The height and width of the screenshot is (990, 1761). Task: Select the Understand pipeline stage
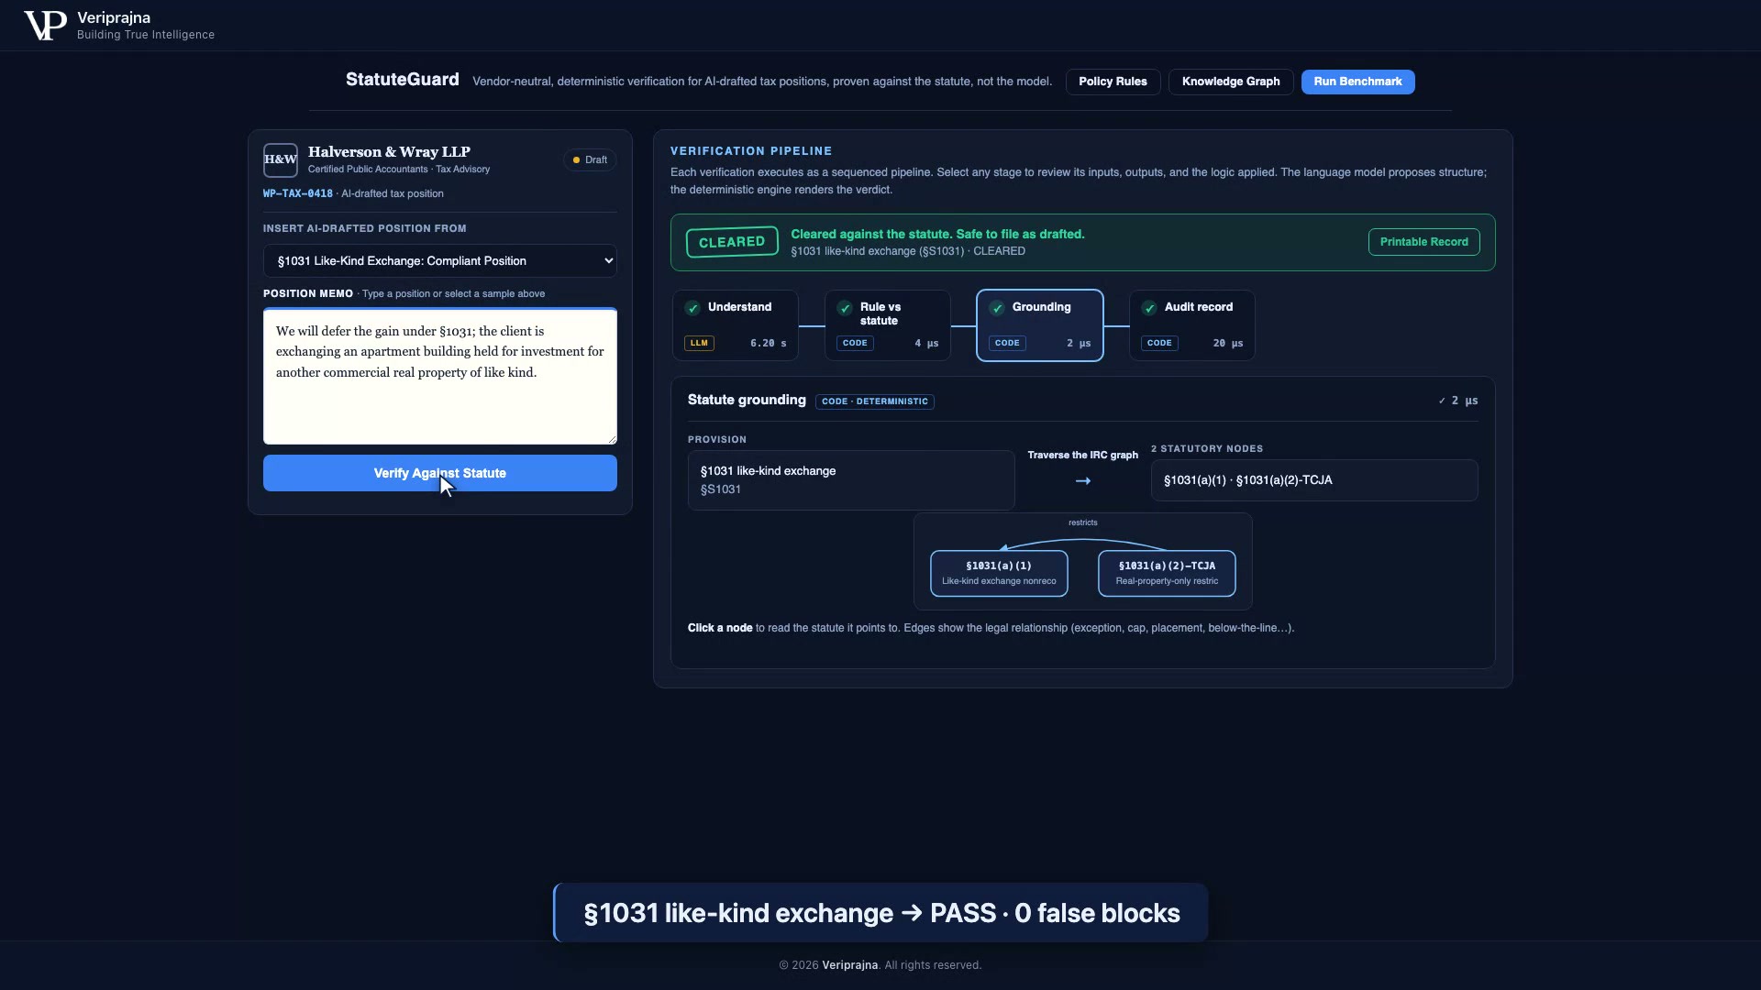click(x=736, y=325)
